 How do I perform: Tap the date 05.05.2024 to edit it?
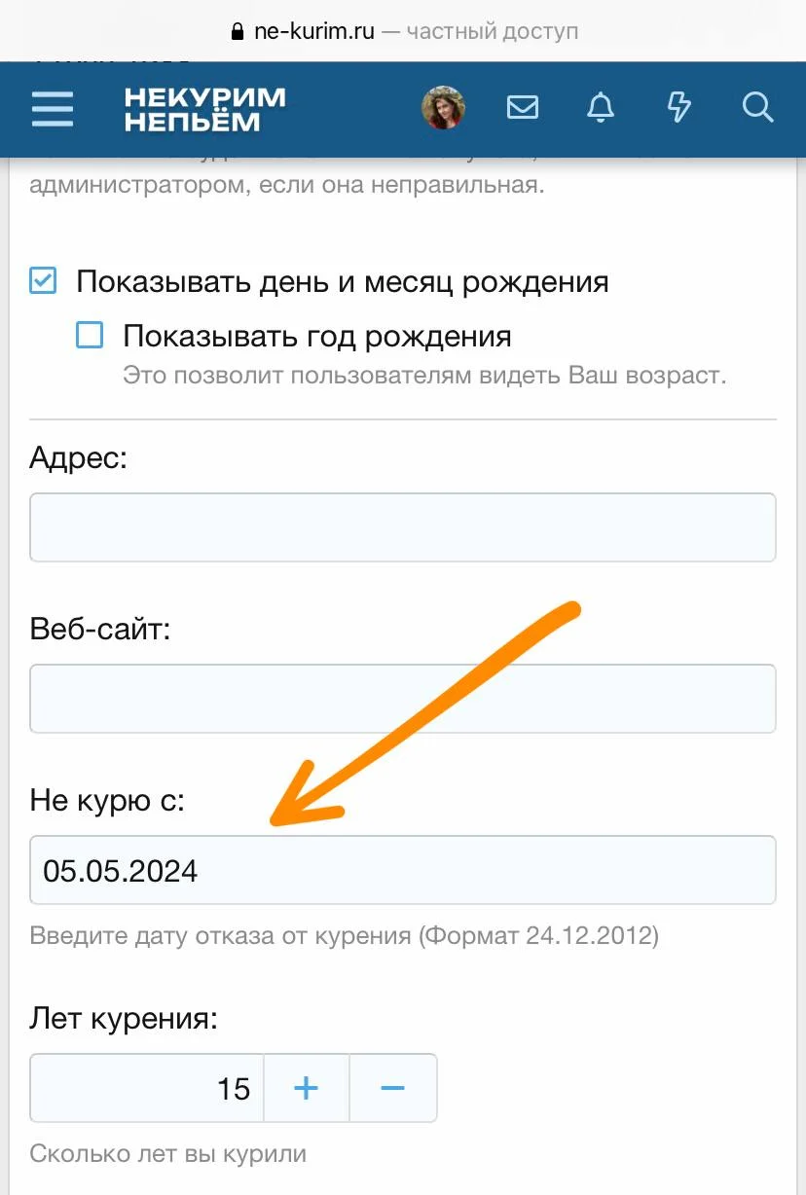tap(120, 871)
